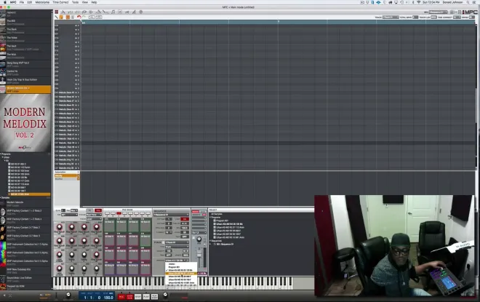The image size is (480, 302).
Task: Click the channel strip pan knob
Action: (199, 239)
